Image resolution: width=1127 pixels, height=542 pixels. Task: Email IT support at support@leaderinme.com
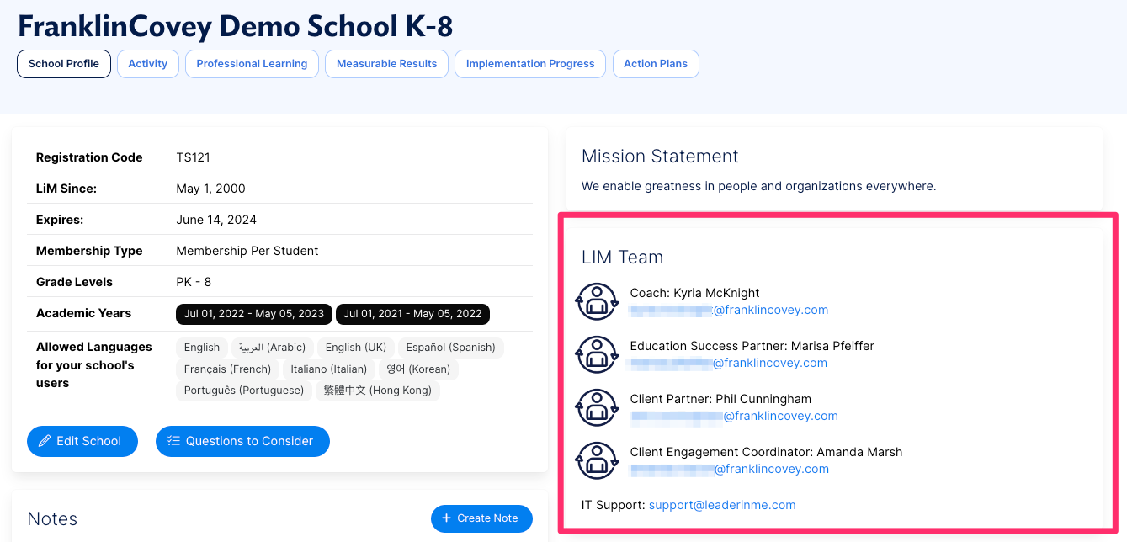click(722, 505)
